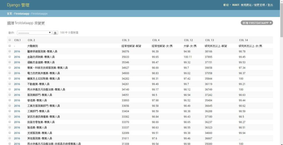Click 變更密碼 link in header
Image resolution: width=283 pixels, height=145 pixels.
[x=259, y=5]
